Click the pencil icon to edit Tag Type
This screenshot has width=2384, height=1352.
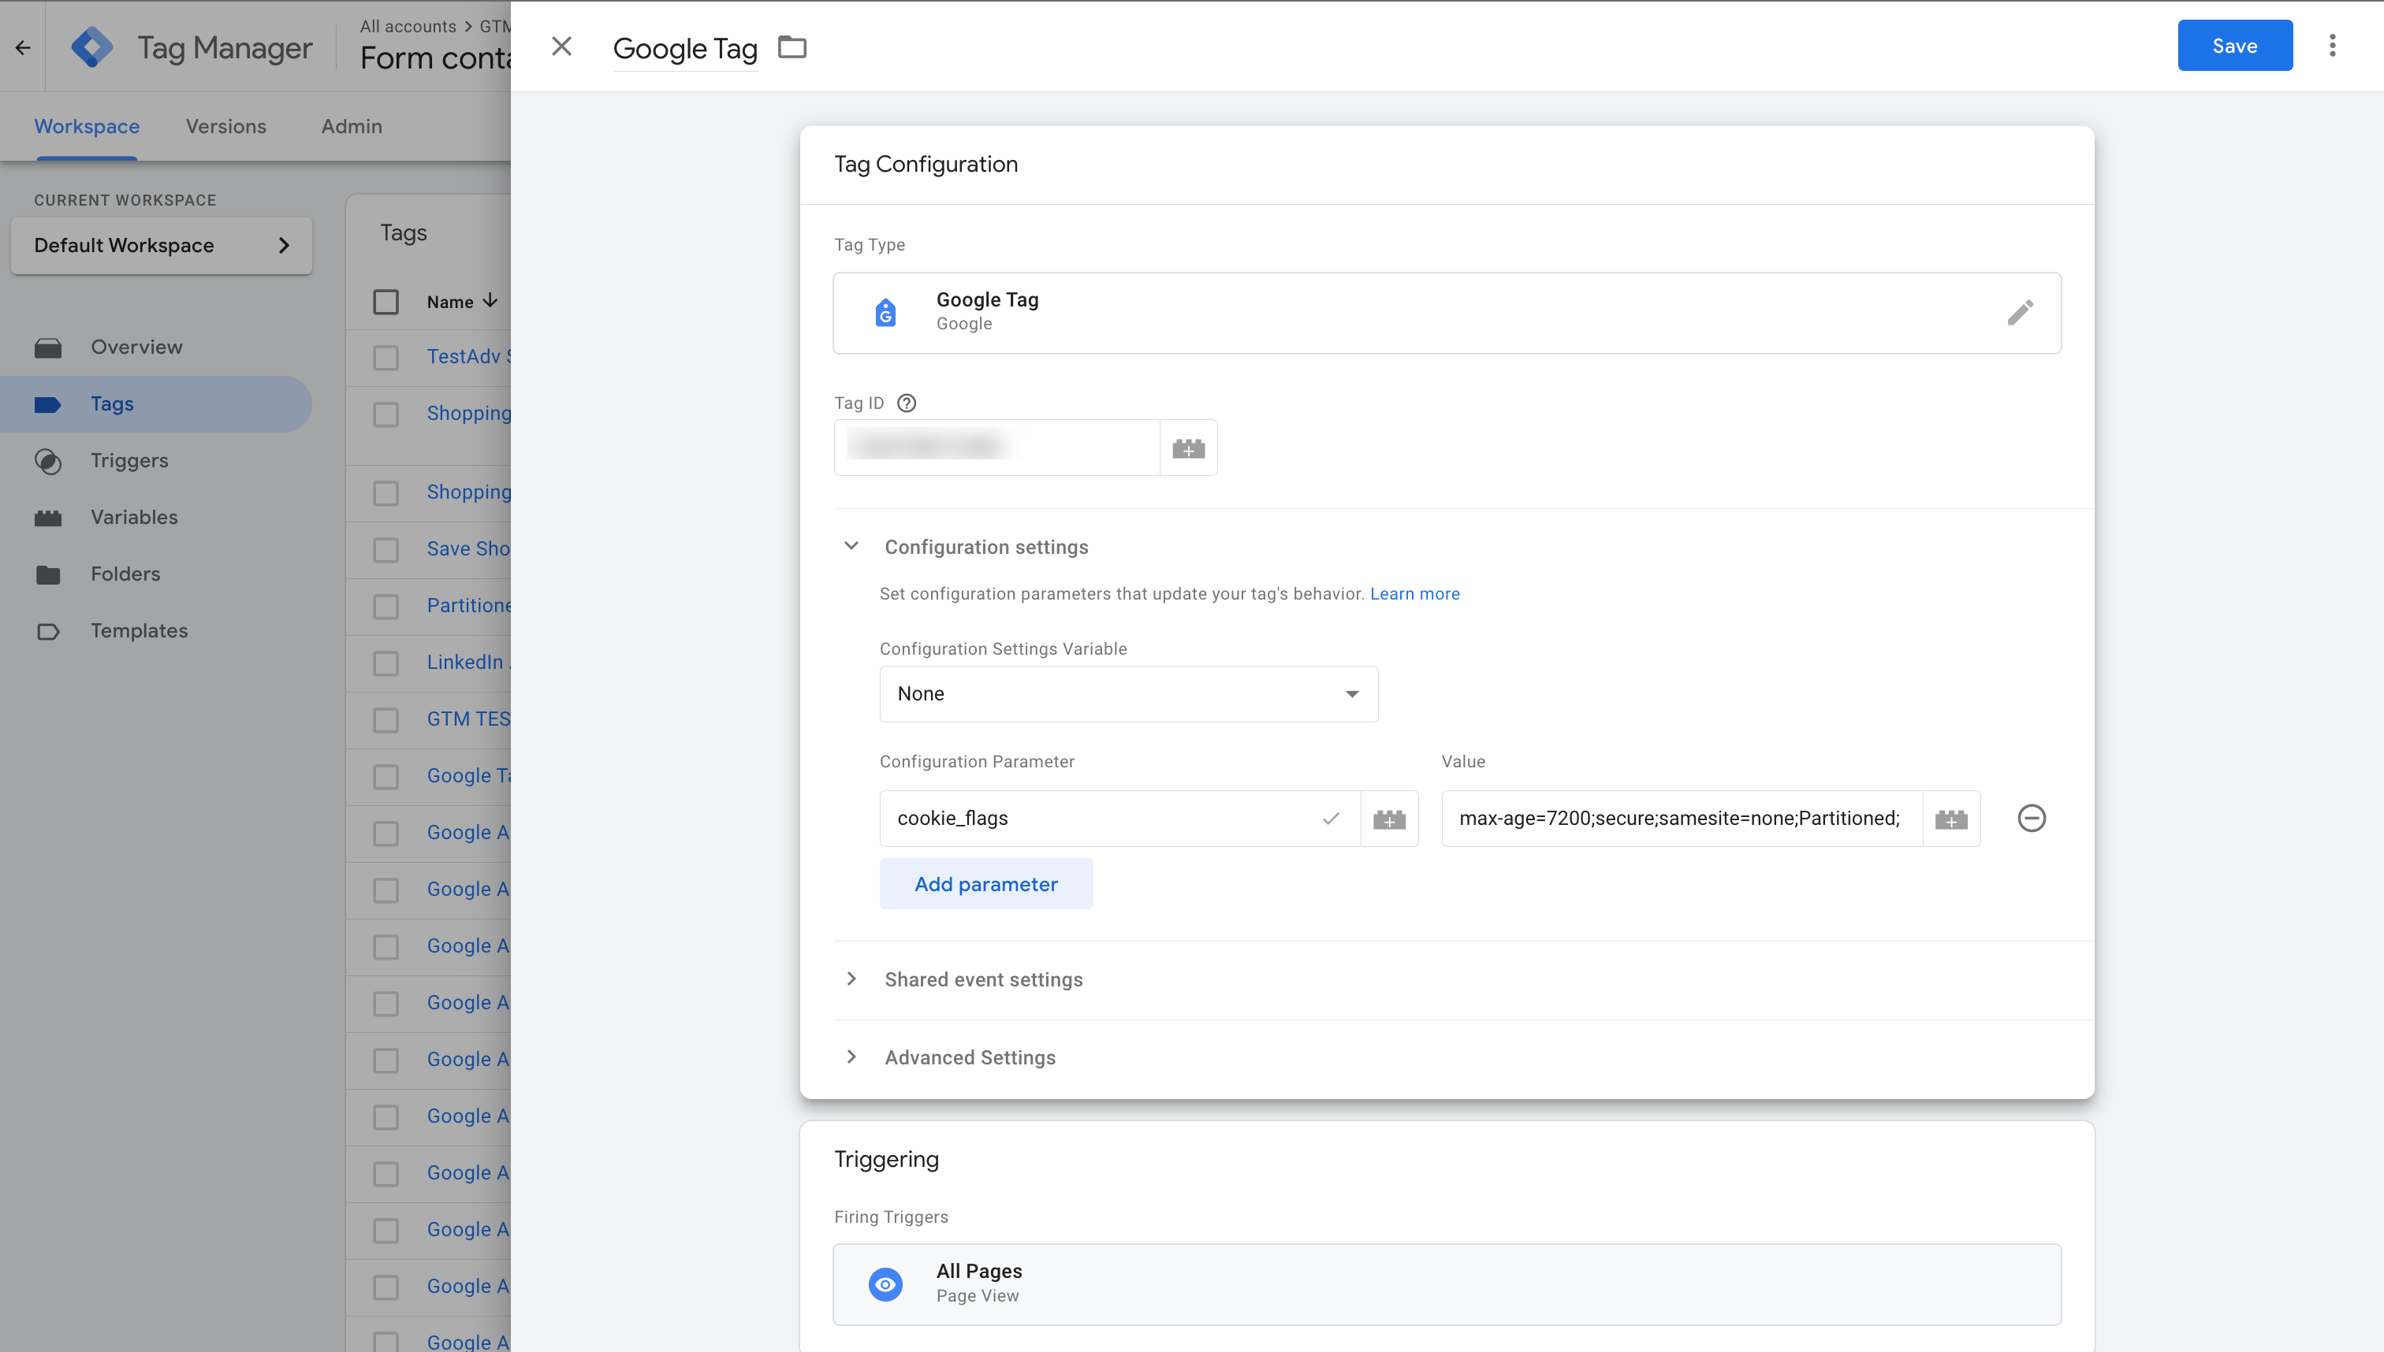tap(2019, 312)
